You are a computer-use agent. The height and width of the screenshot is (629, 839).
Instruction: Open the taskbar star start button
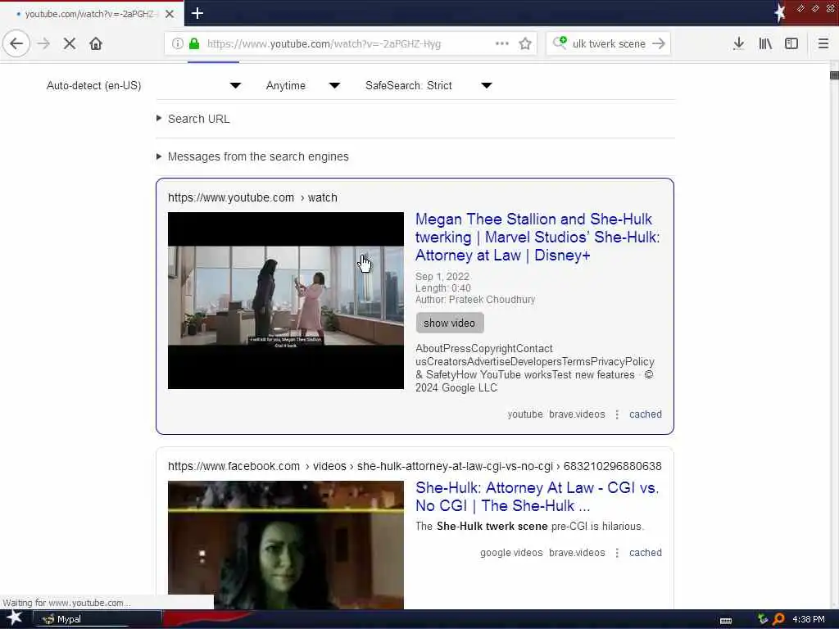point(14,618)
